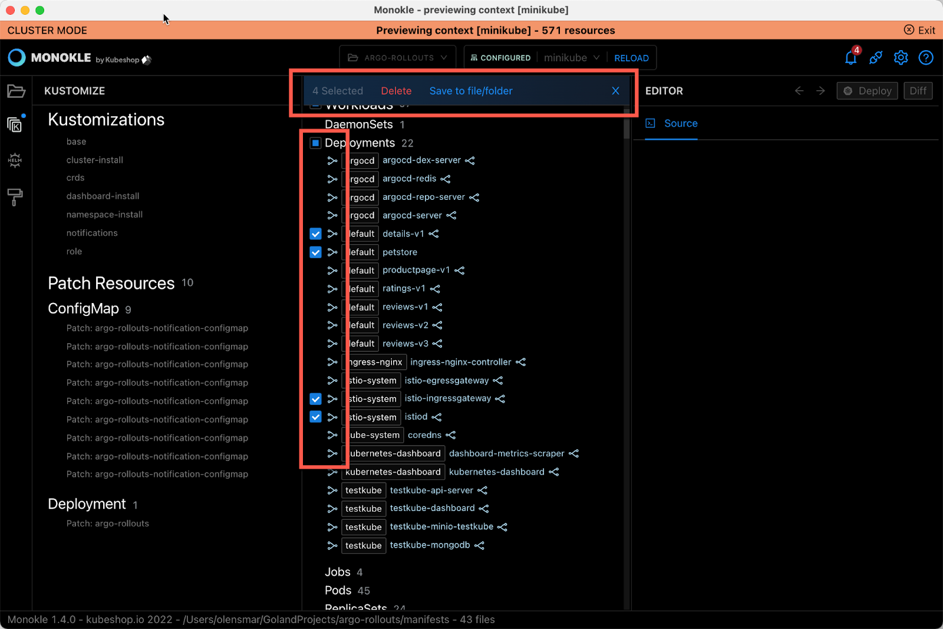Uncheck the petstore deployment checkbox

[315, 252]
